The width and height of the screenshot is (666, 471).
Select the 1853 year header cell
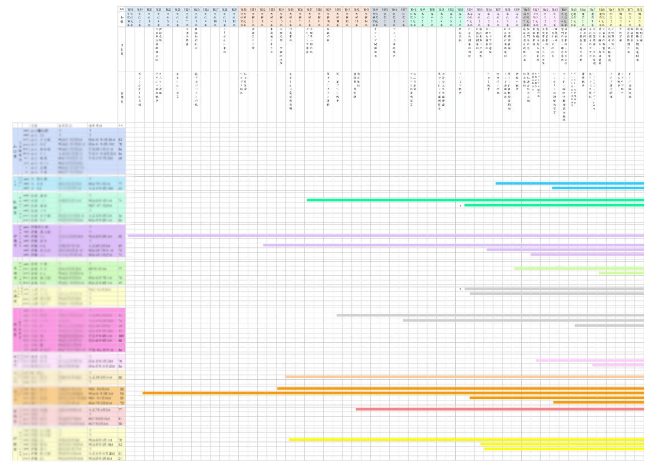click(x=460, y=9)
